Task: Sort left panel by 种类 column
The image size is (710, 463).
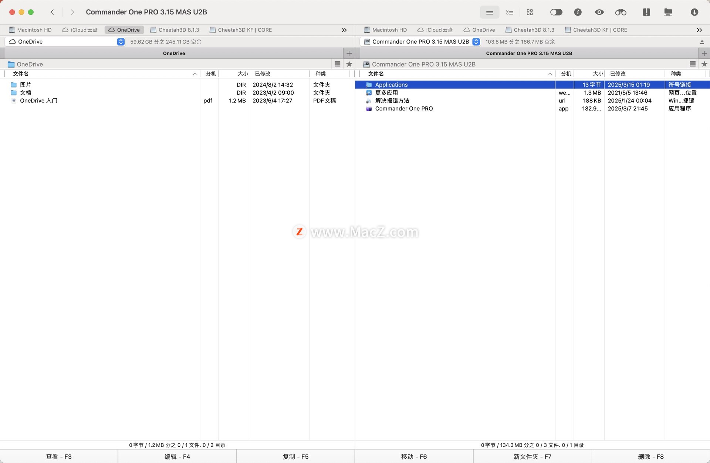Action: click(x=329, y=74)
